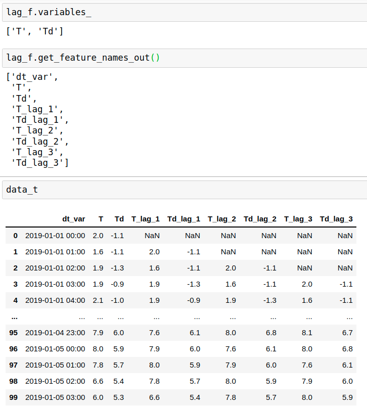Select the Td_lag_3 column header in table
Image resolution: width=367 pixels, height=408 pixels.
336,219
